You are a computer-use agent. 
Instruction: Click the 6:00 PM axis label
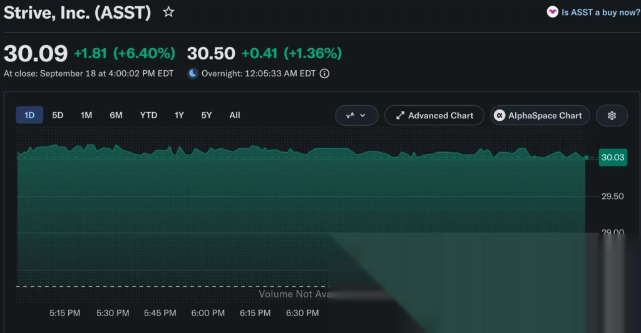208,313
